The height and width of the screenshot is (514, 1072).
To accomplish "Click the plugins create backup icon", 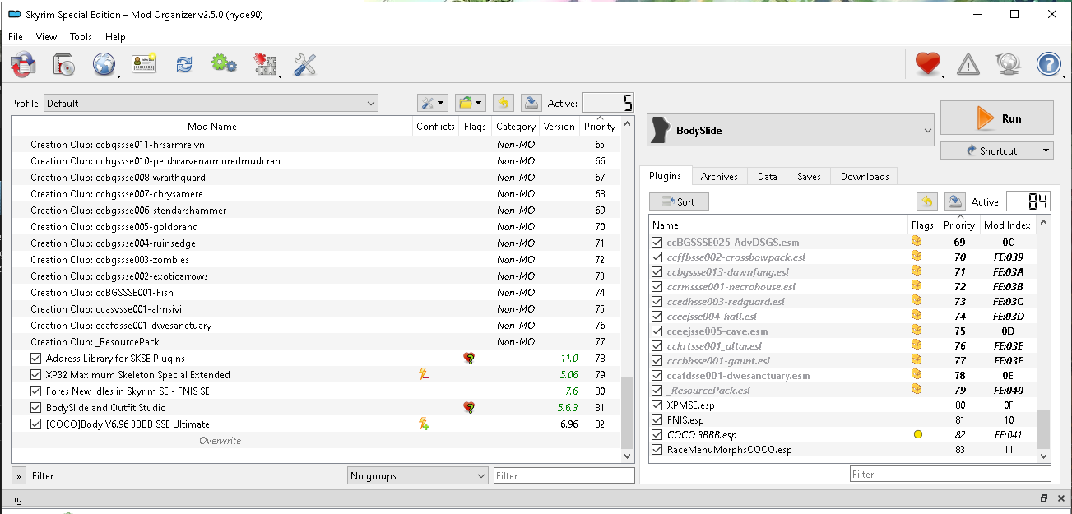I will (954, 201).
